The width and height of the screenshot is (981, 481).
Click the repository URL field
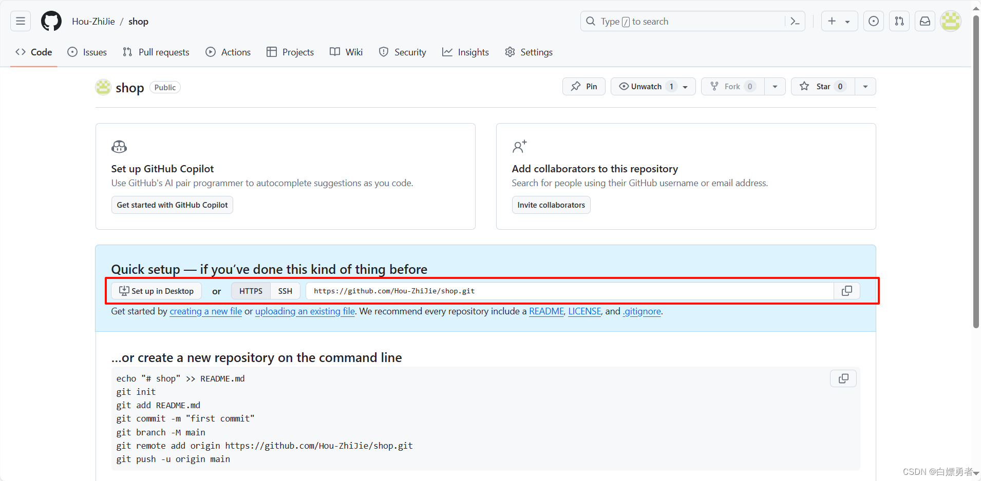click(570, 291)
